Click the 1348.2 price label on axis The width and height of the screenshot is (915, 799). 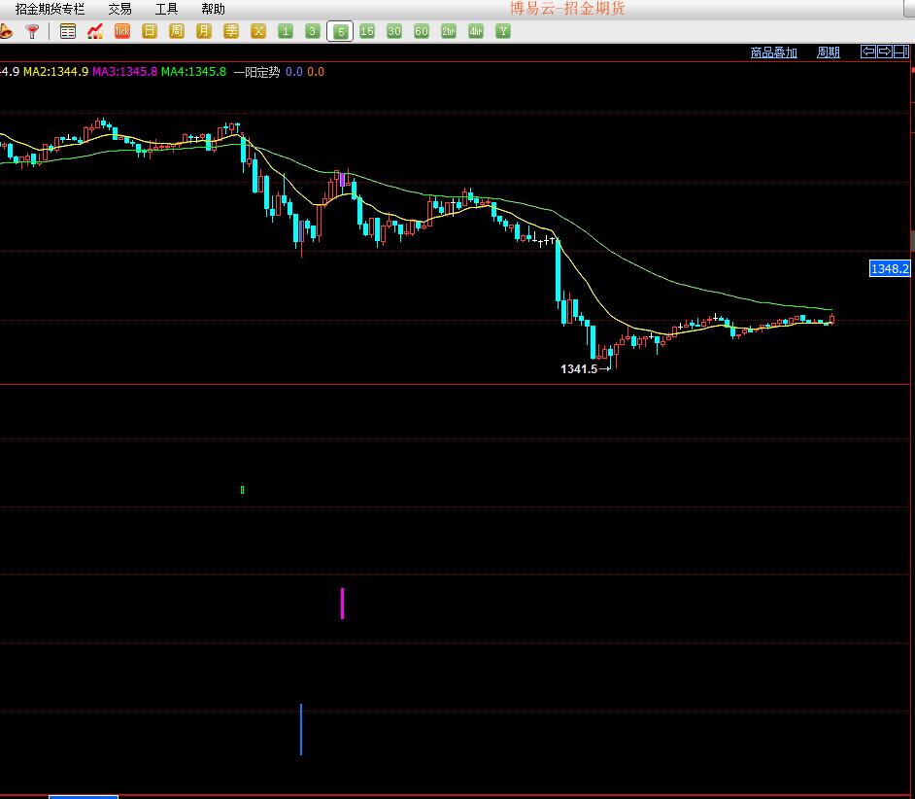click(890, 268)
